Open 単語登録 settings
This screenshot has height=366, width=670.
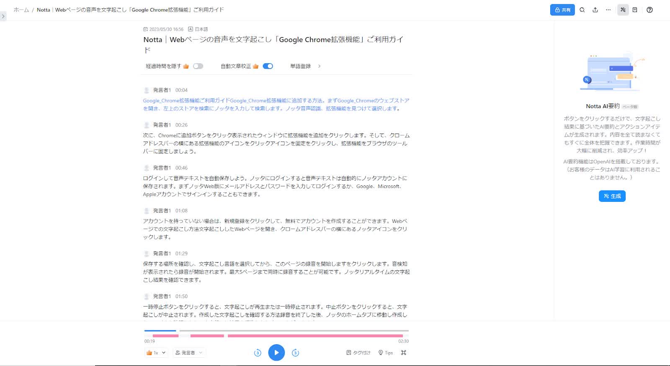pyautogui.click(x=300, y=66)
